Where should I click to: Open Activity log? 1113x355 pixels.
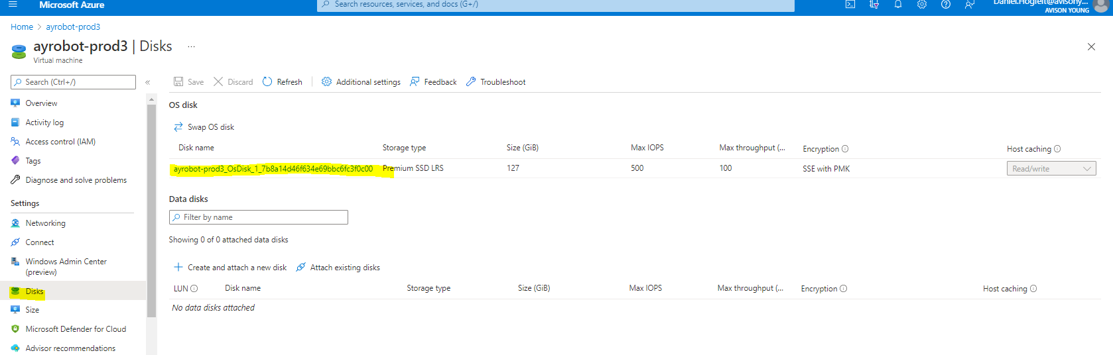(44, 123)
